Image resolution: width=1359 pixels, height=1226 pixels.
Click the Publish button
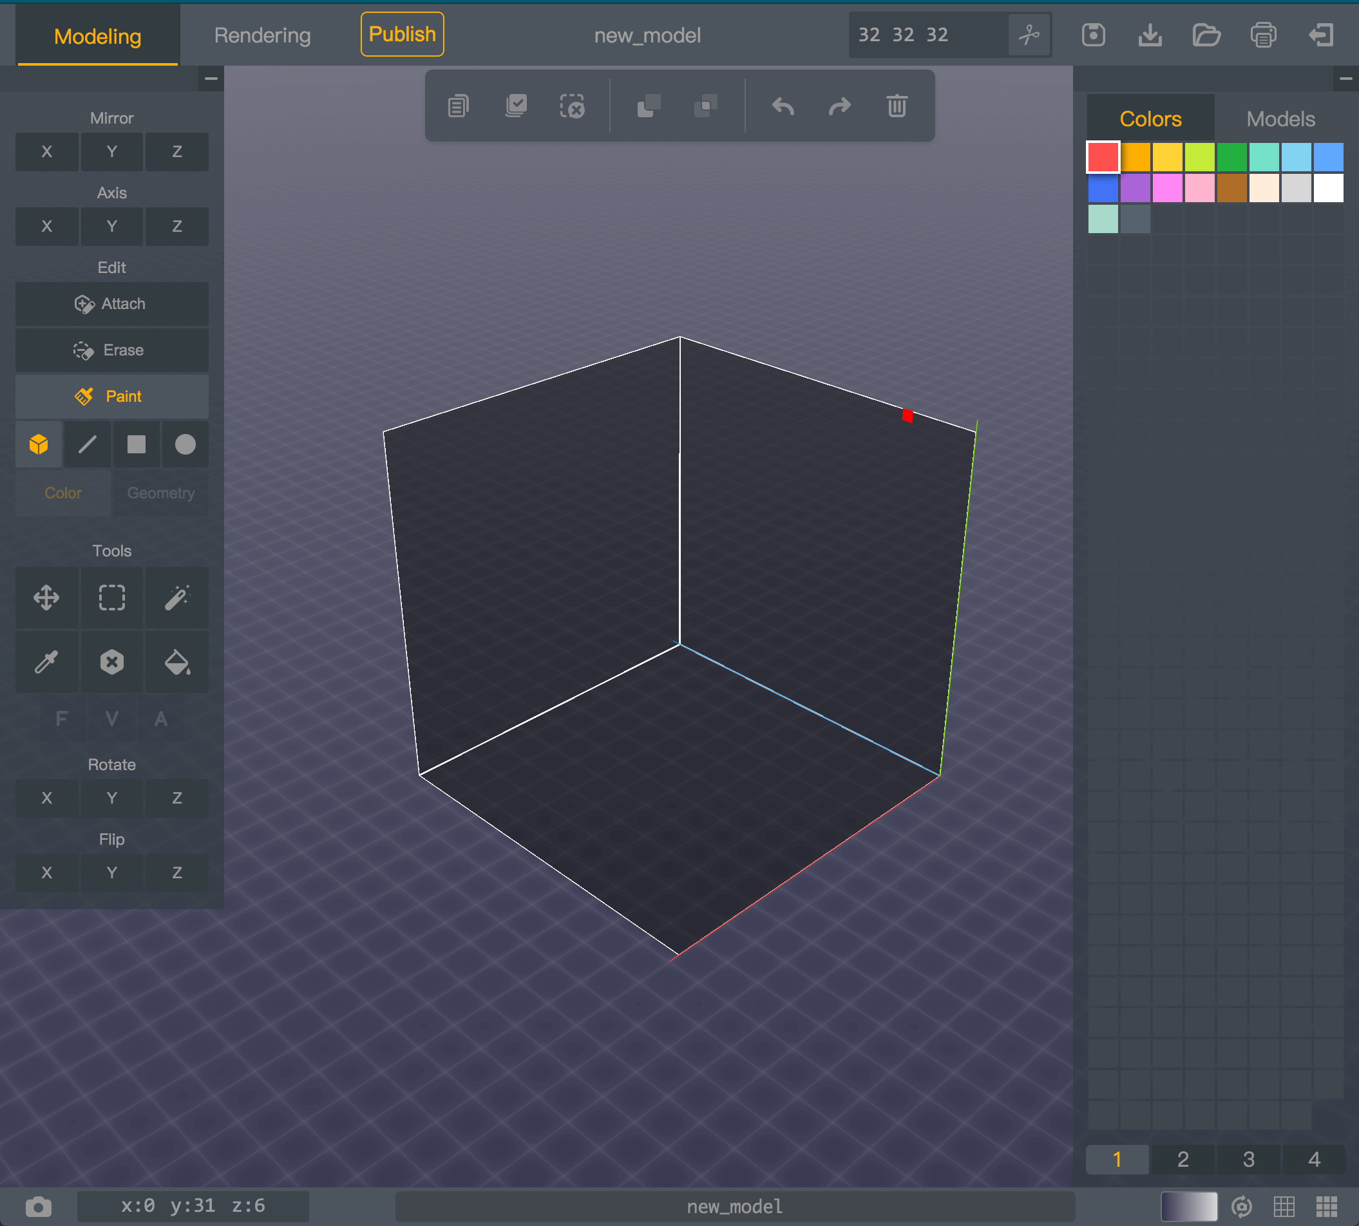[x=403, y=34]
